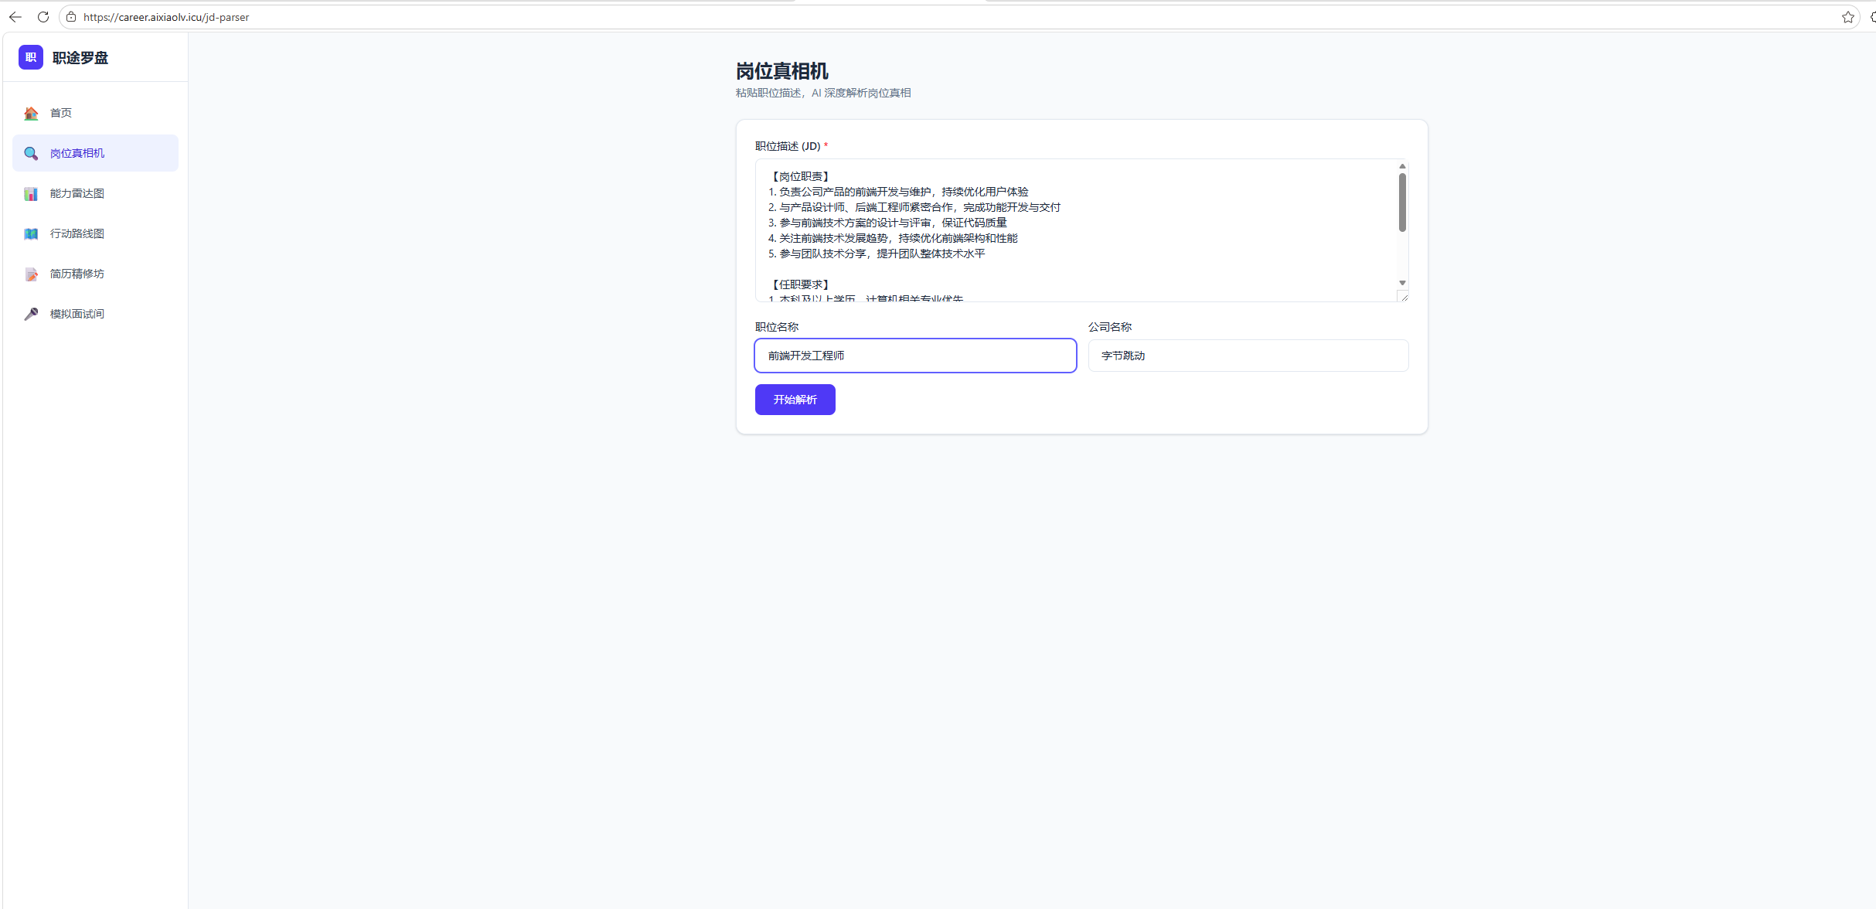Click the bar chart icon beside 能力雷达图
This screenshot has height=909, width=1876.
click(31, 194)
